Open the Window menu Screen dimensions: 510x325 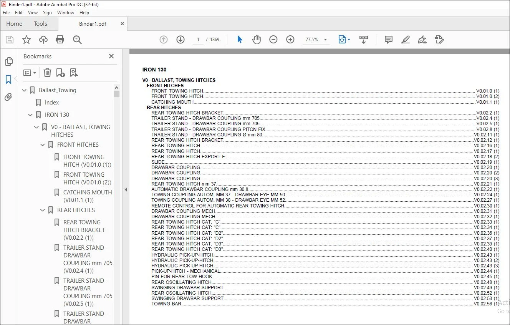[x=66, y=13]
